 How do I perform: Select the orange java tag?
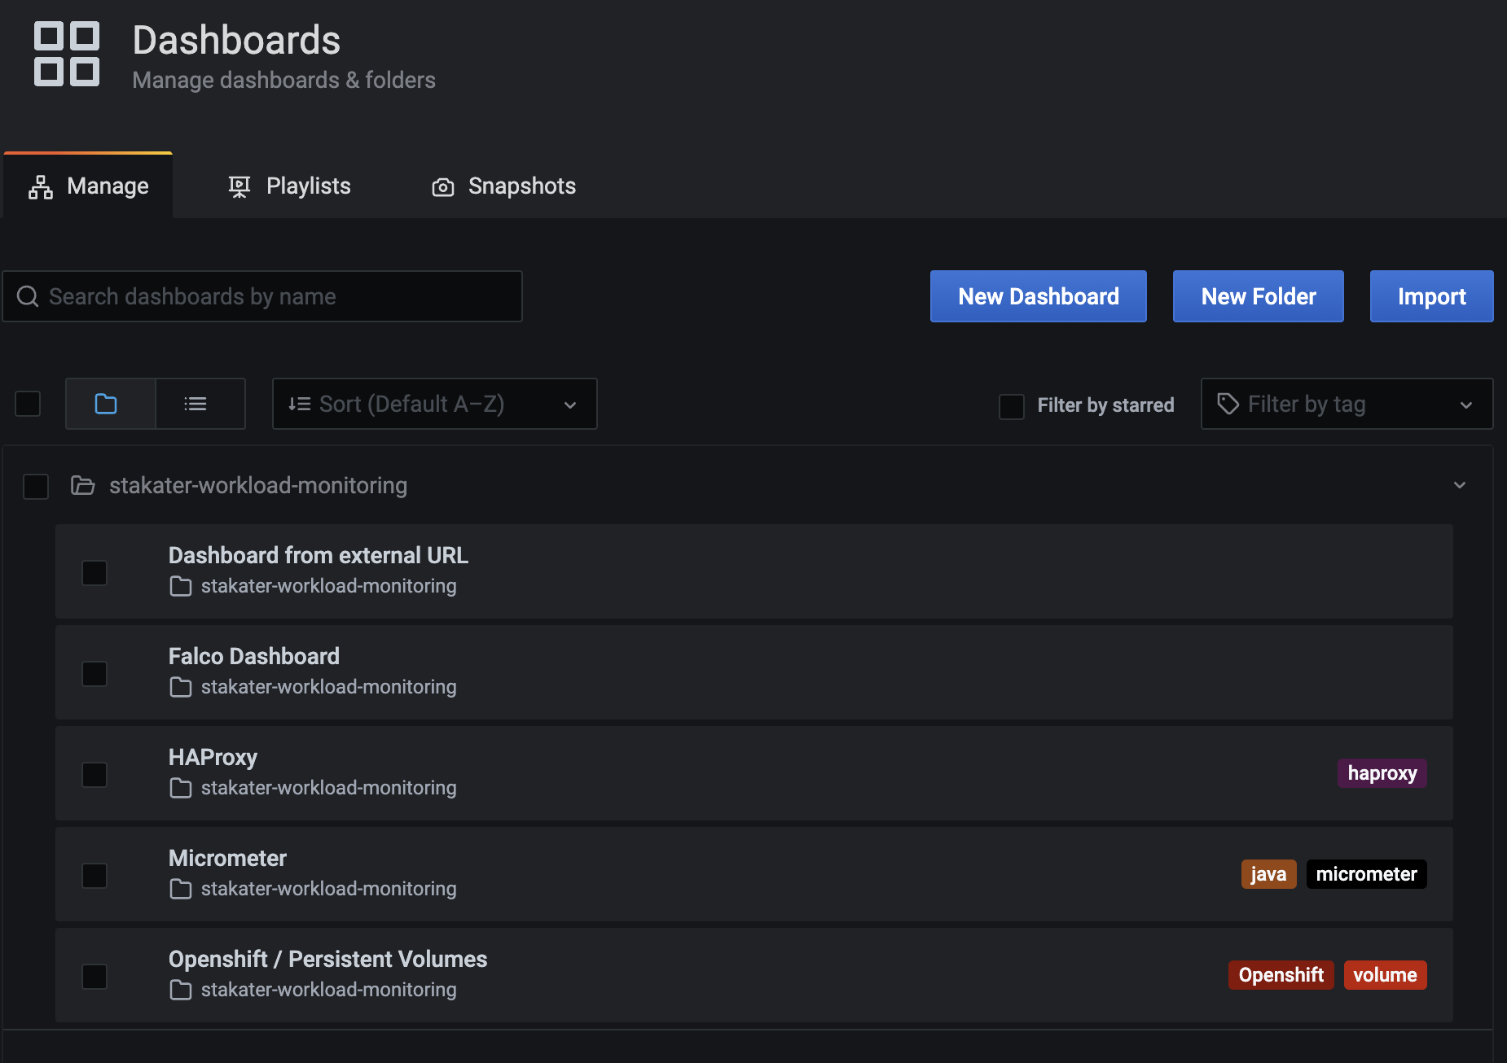tap(1268, 874)
